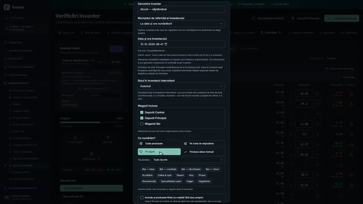Viewport: 363px width, 204px height.
Task: Pick the "Desert" tag chip
Action: [180, 175]
